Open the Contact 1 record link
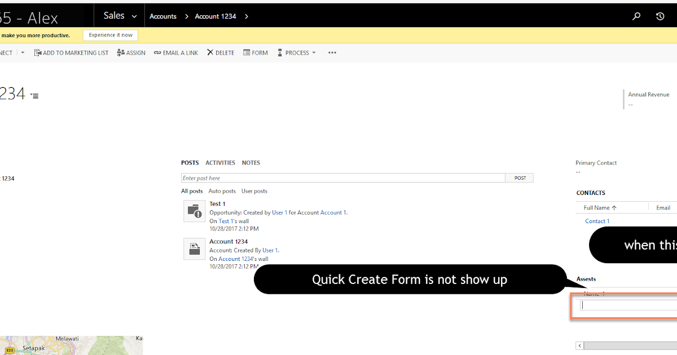Screen dimensions: 677x355 (597, 221)
